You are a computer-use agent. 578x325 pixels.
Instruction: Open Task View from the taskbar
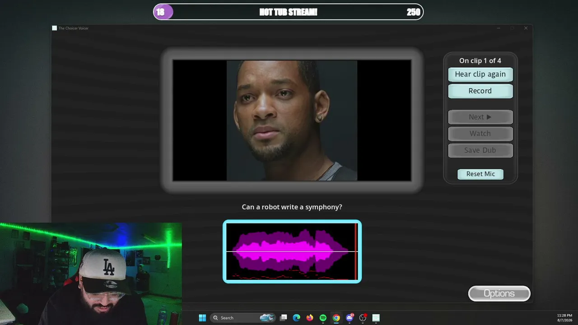283,318
